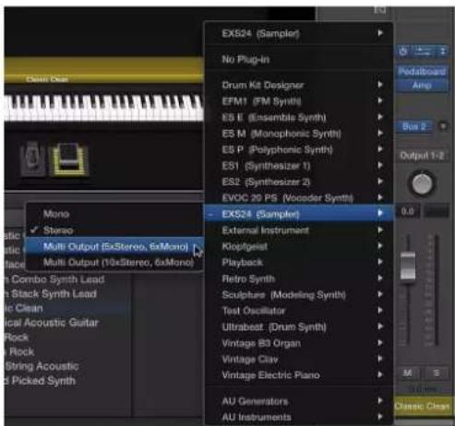Select Multi Output (5xStereo, 6xMono)
The image size is (455, 426).
pos(114,246)
